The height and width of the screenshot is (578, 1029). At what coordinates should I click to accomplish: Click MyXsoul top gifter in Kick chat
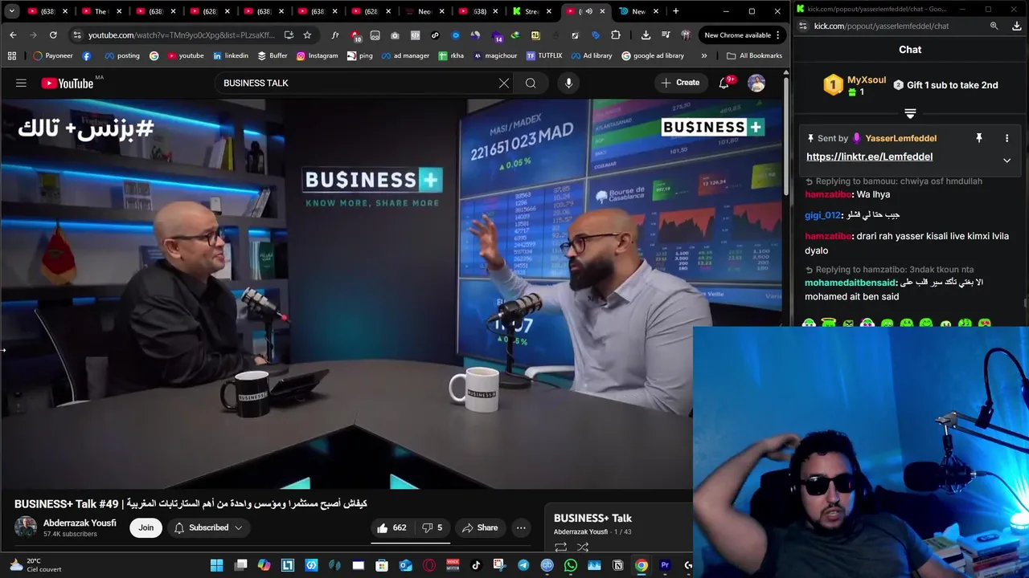click(866, 80)
